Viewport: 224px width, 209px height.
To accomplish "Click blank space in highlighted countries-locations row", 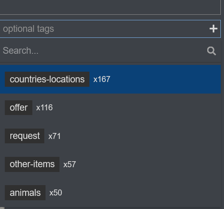I will coord(164,79).
